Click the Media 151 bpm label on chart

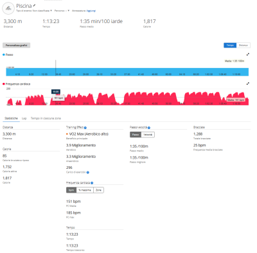click(x=236, y=100)
